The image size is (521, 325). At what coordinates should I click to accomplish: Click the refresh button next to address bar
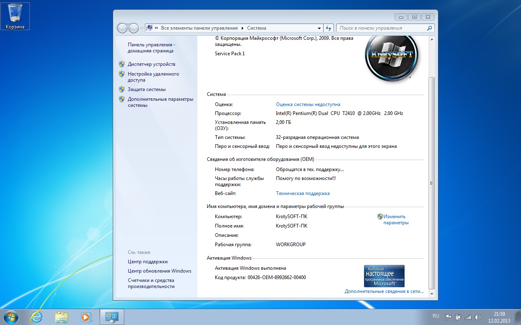(x=329, y=28)
